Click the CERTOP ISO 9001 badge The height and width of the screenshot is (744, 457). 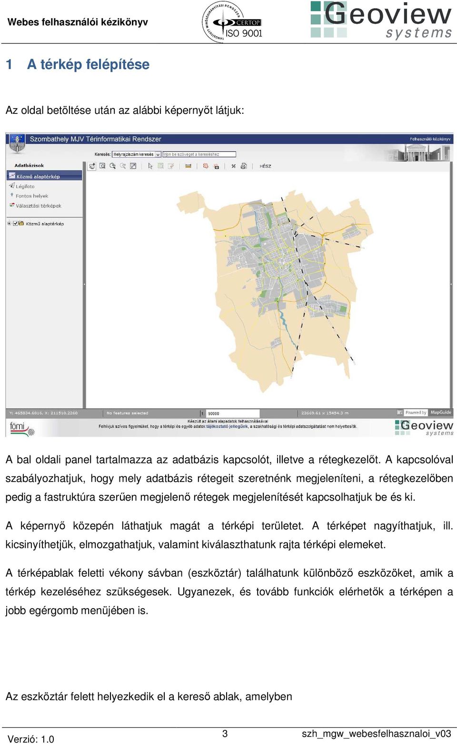[232, 22]
